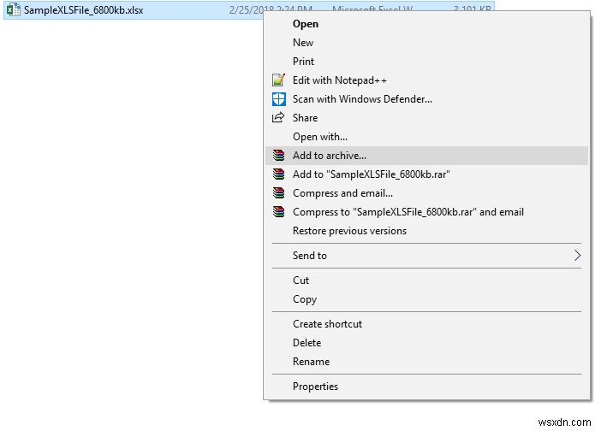This screenshot has width=601, height=431.
Task: Click the Excel file icon for SampleXLSFile_6800kb.xlsx
Action: point(13,9)
